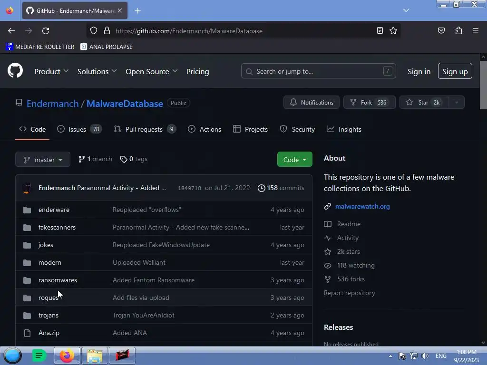Select the Code tab
The width and height of the screenshot is (487, 365).
click(32, 129)
